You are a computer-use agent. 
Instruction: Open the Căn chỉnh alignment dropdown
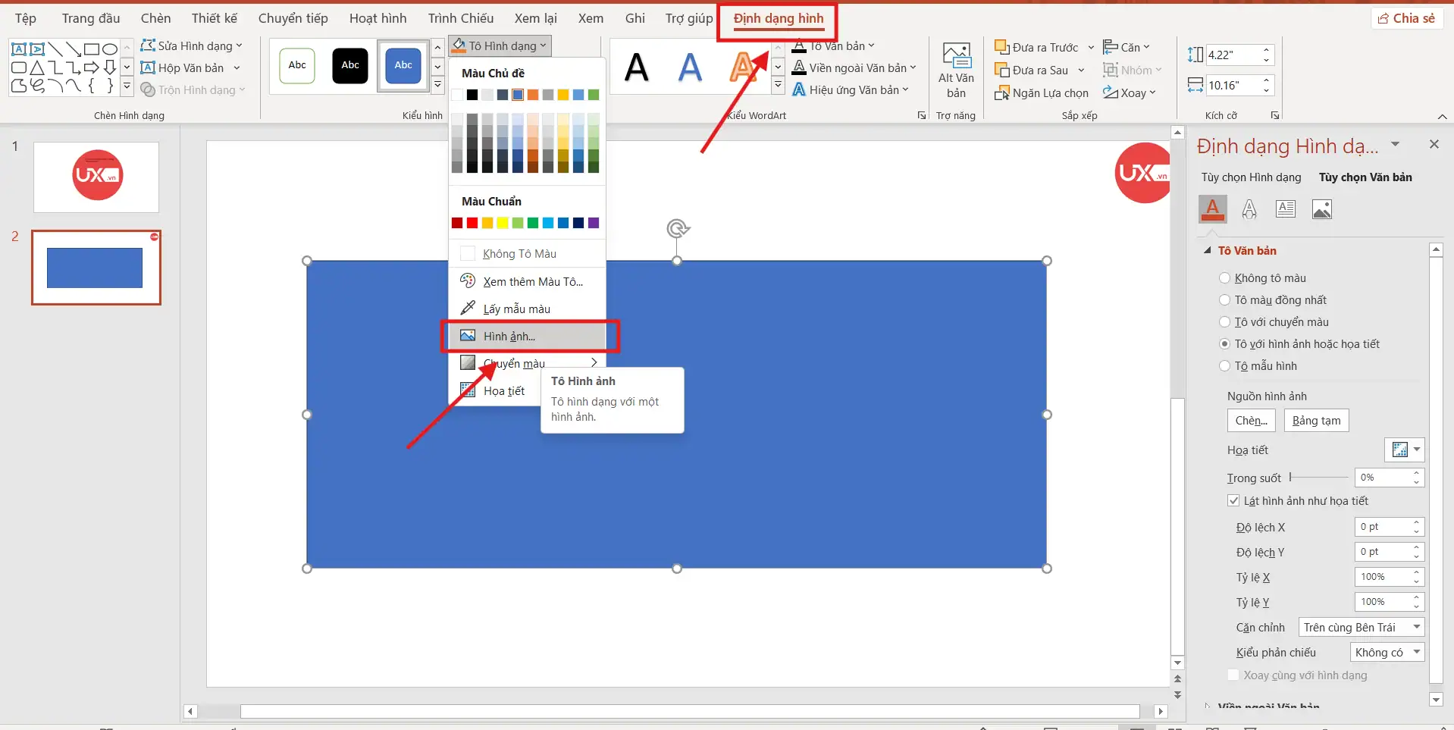(x=1361, y=628)
